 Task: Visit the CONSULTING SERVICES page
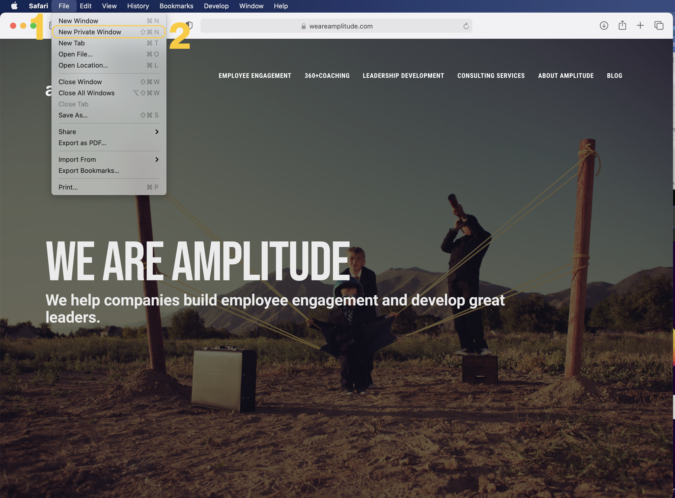491,76
